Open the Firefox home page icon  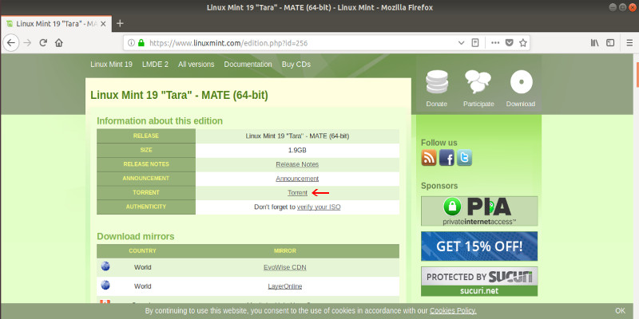(x=59, y=43)
